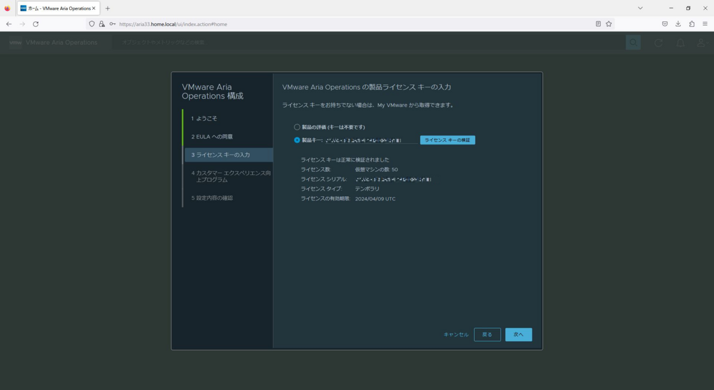Select the ホーム - VMware Aria Operations browser tab
The image size is (714, 390).
(58, 8)
